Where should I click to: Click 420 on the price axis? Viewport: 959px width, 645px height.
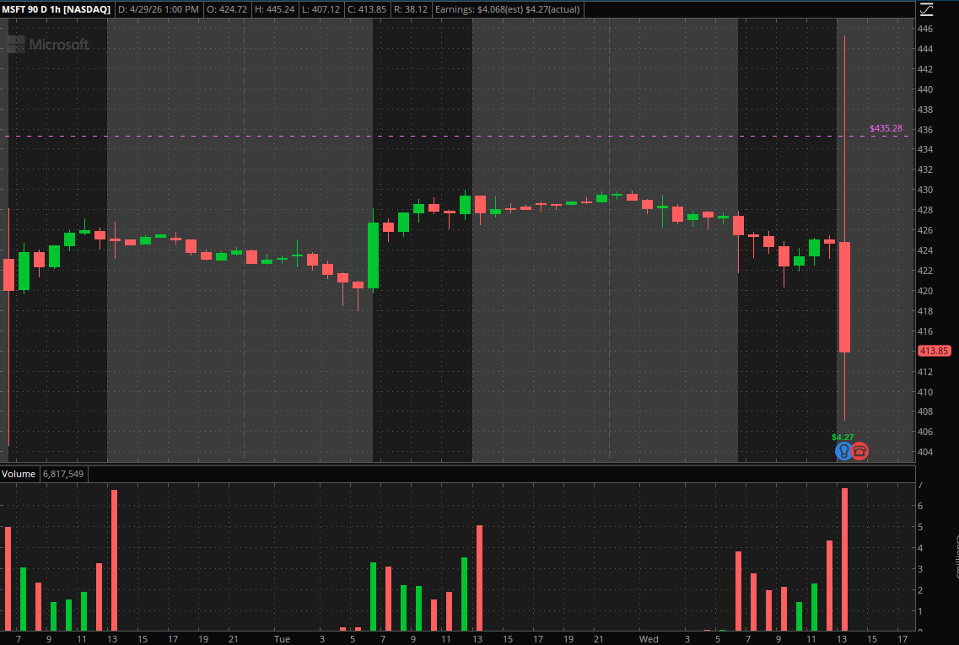click(925, 291)
